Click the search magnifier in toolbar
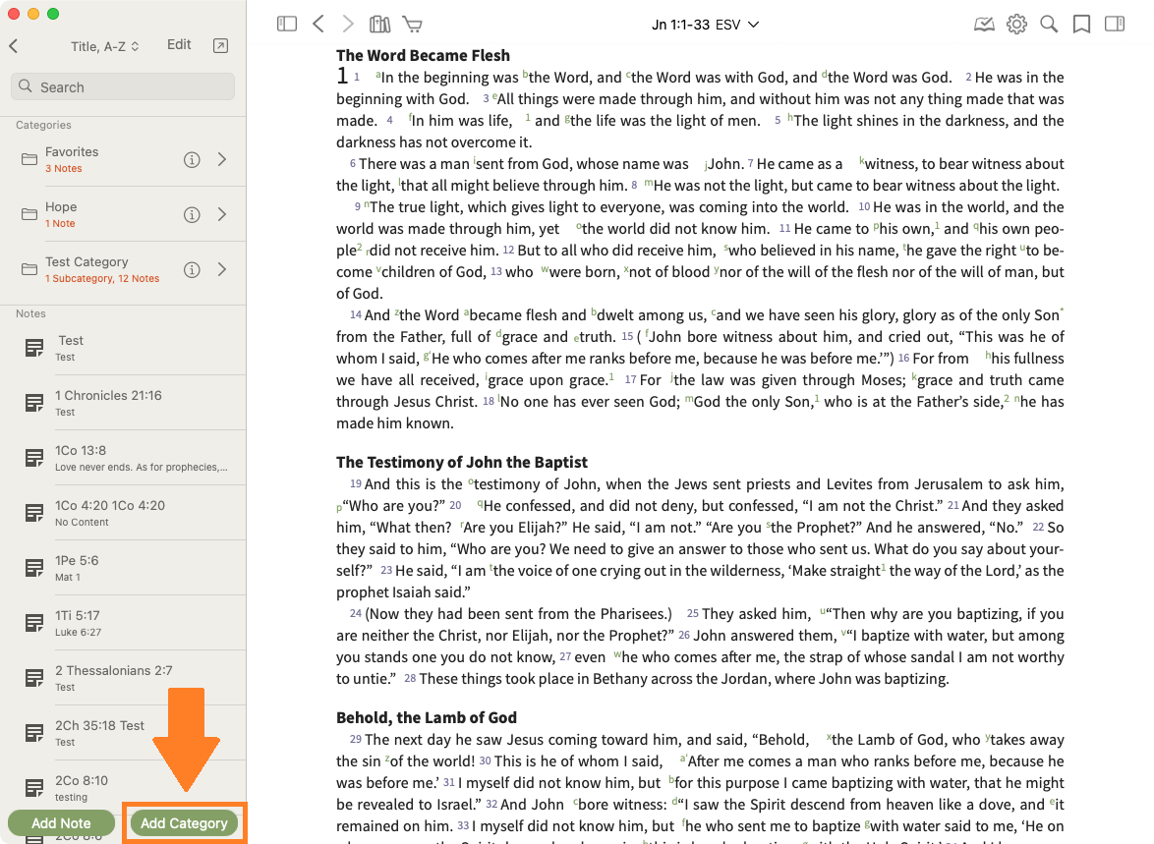 [1049, 25]
